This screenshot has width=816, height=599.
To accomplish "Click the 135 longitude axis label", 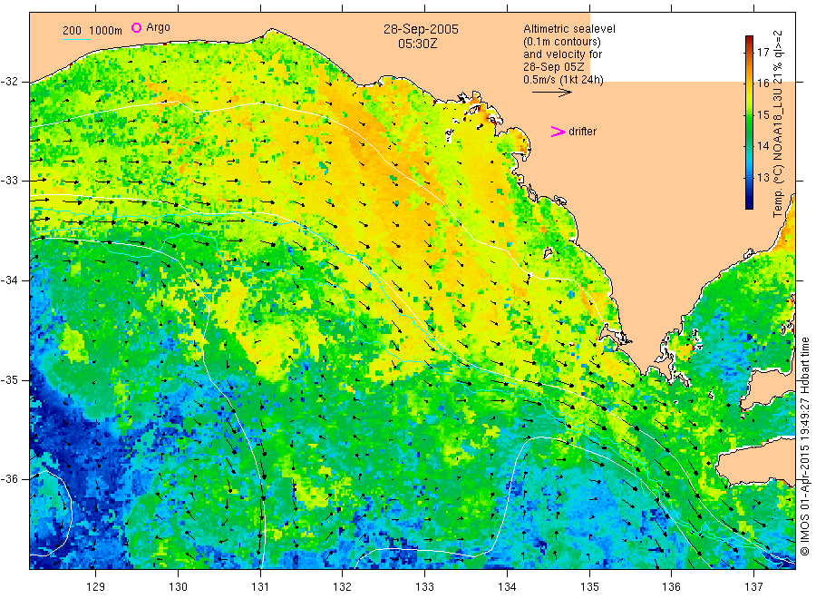I will (x=589, y=587).
